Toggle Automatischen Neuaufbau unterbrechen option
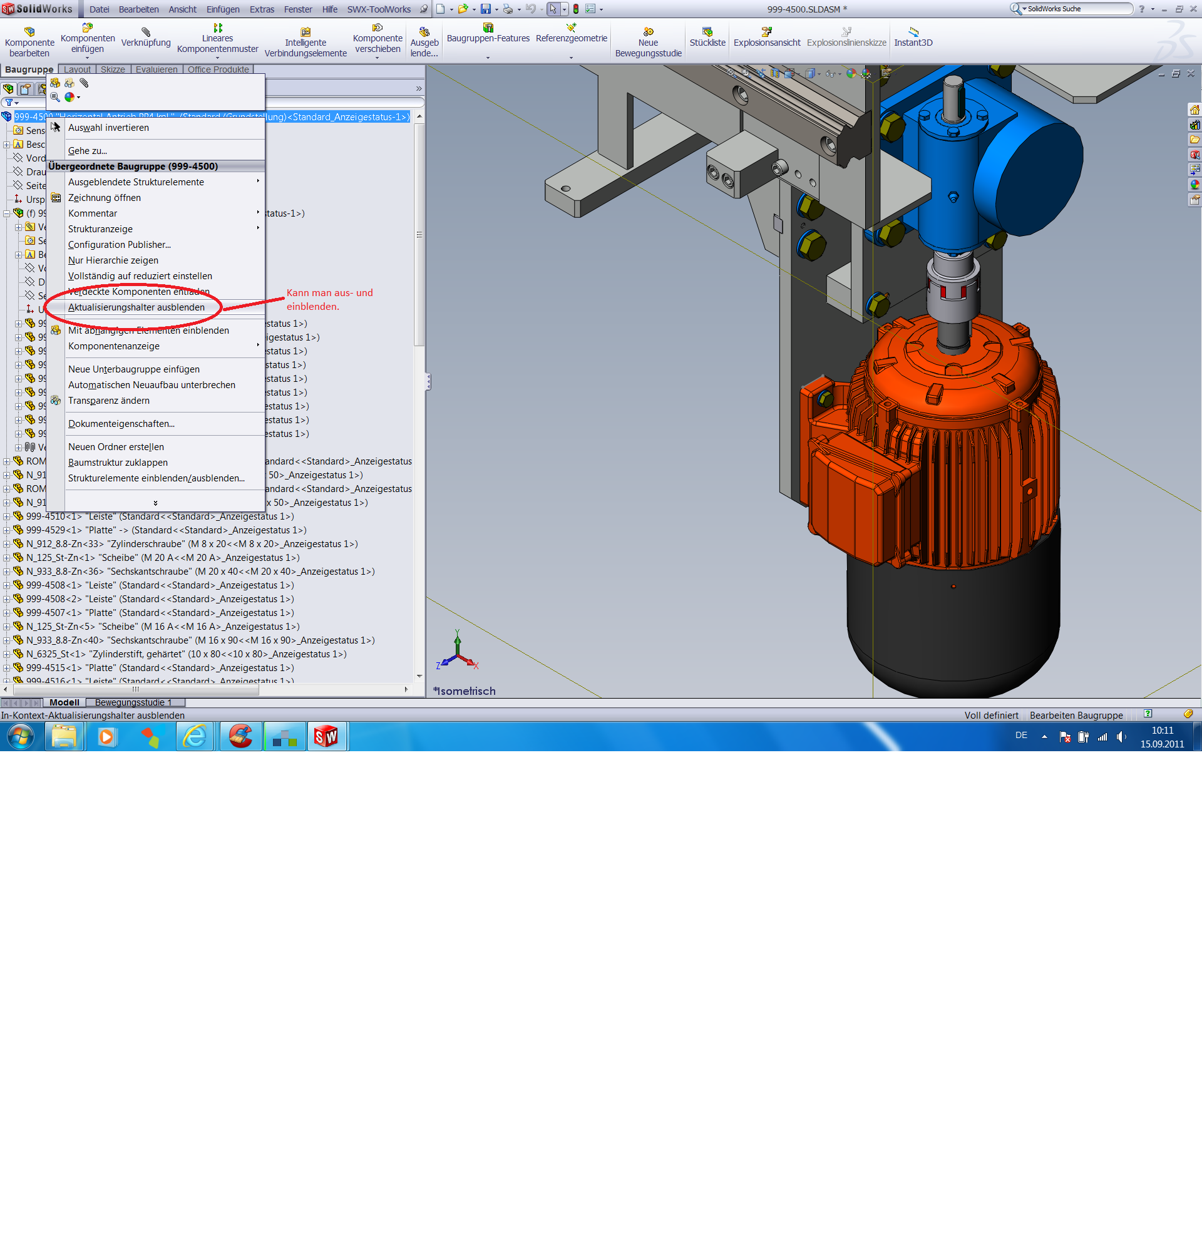1202x1252 pixels. tap(152, 384)
